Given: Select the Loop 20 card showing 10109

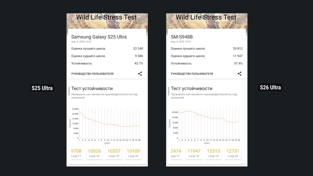Looking at the screenshot, I should point(133,153).
